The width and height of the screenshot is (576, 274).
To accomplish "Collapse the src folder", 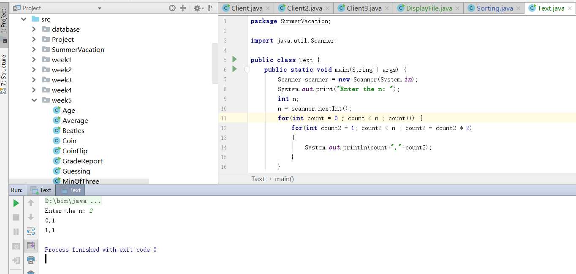I will [x=24, y=19].
